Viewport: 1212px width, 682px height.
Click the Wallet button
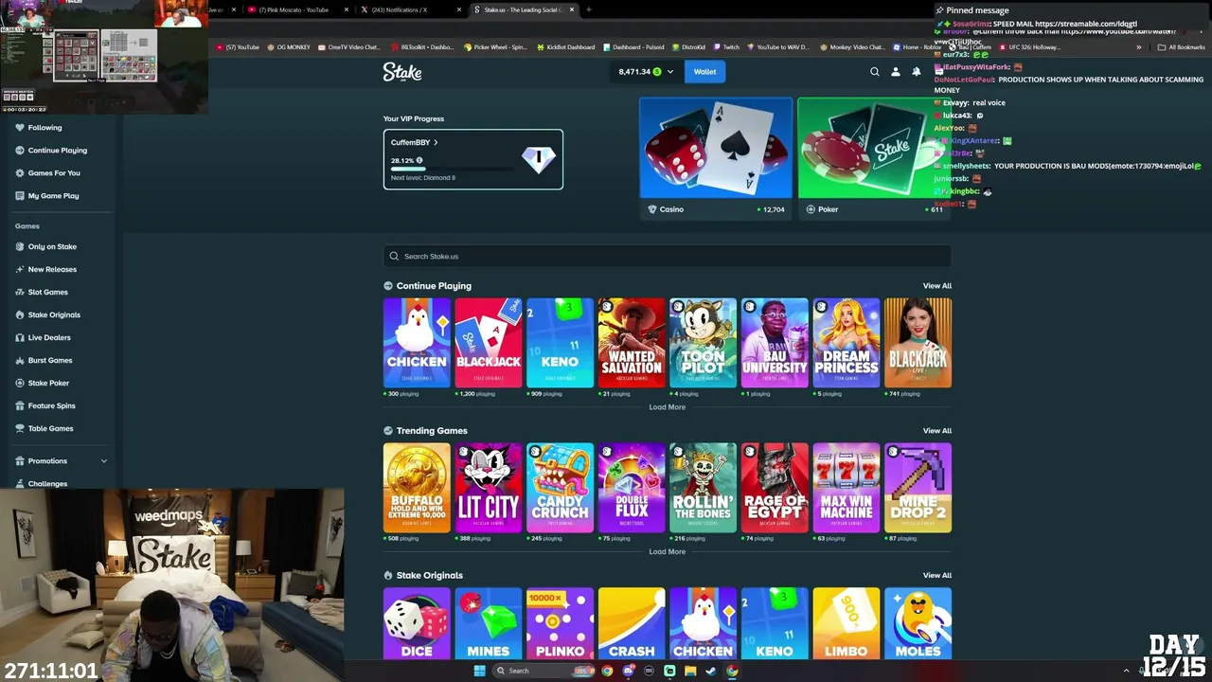(x=705, y=71)
